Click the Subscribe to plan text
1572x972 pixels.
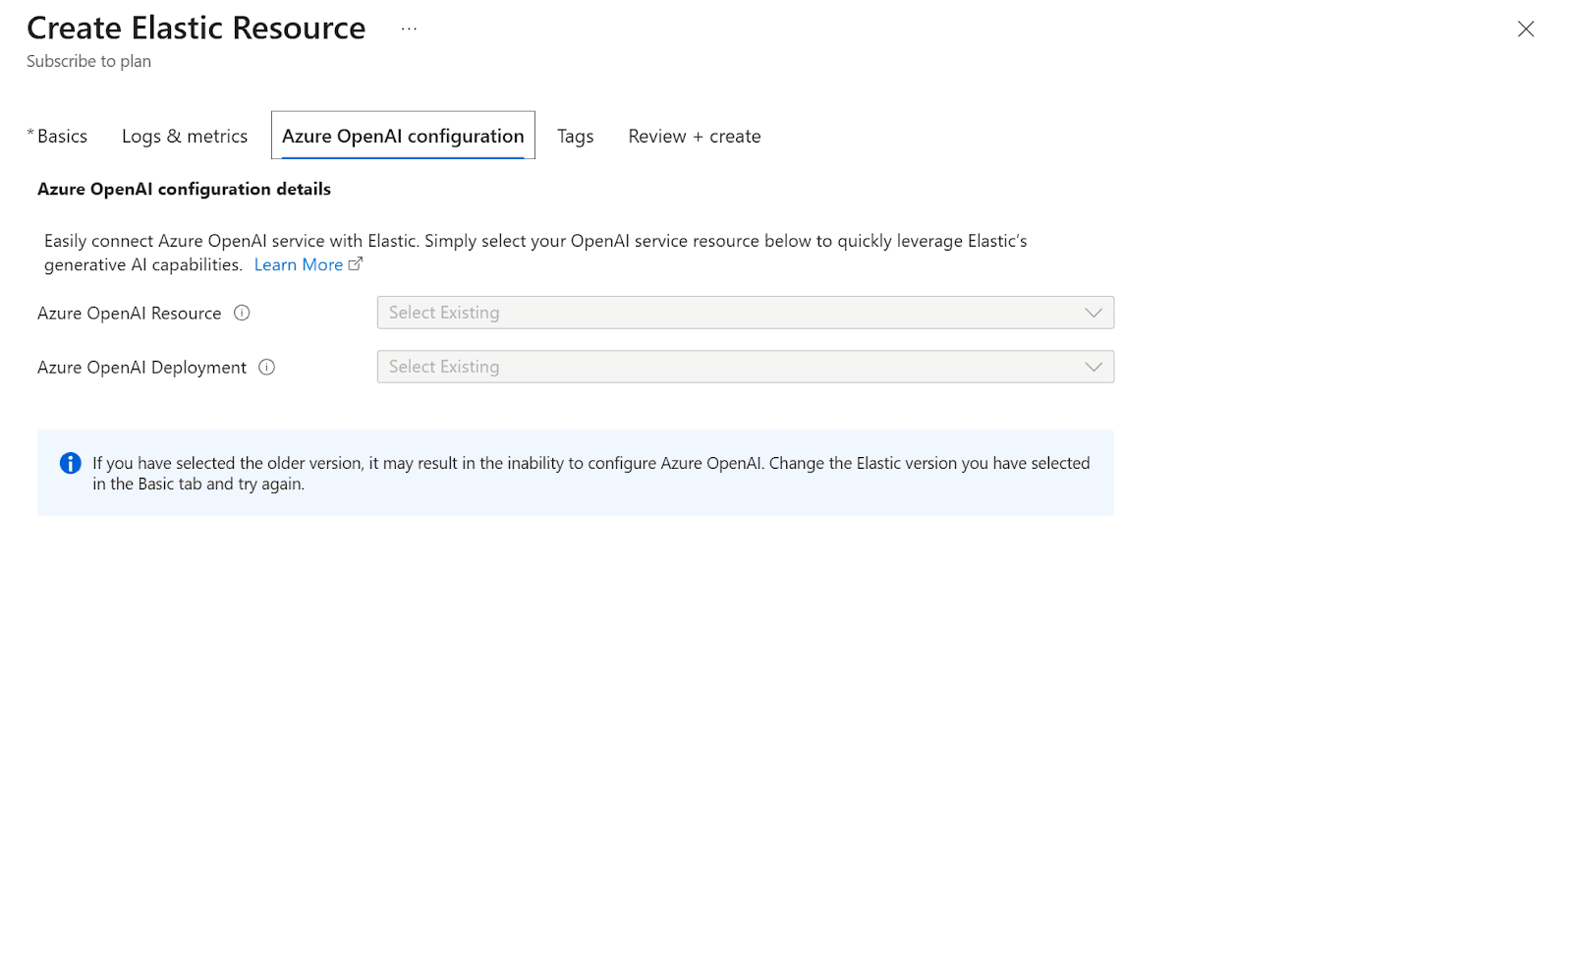(88, 61)
